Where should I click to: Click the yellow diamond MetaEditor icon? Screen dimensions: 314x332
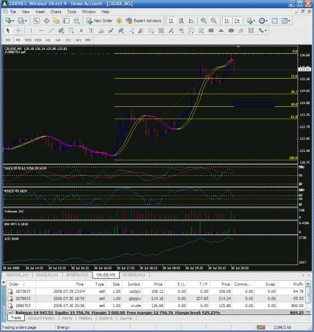coord(119,21)
